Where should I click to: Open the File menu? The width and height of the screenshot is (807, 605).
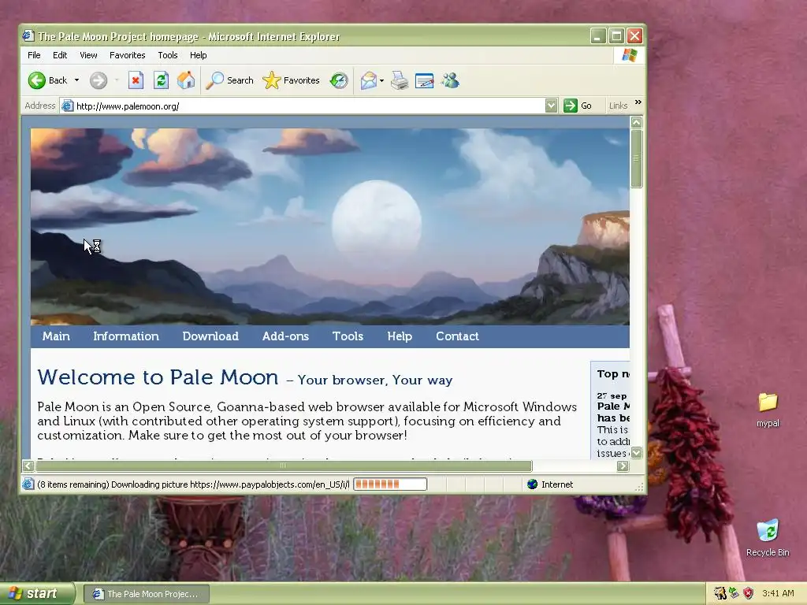click(34, 55)
